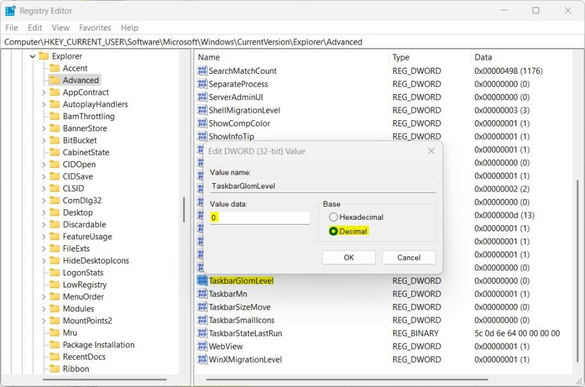Click the LogonStats folder icon
The width and height of the screenshot is (585, 387).
pyautogui.click(x=55, y=272)
